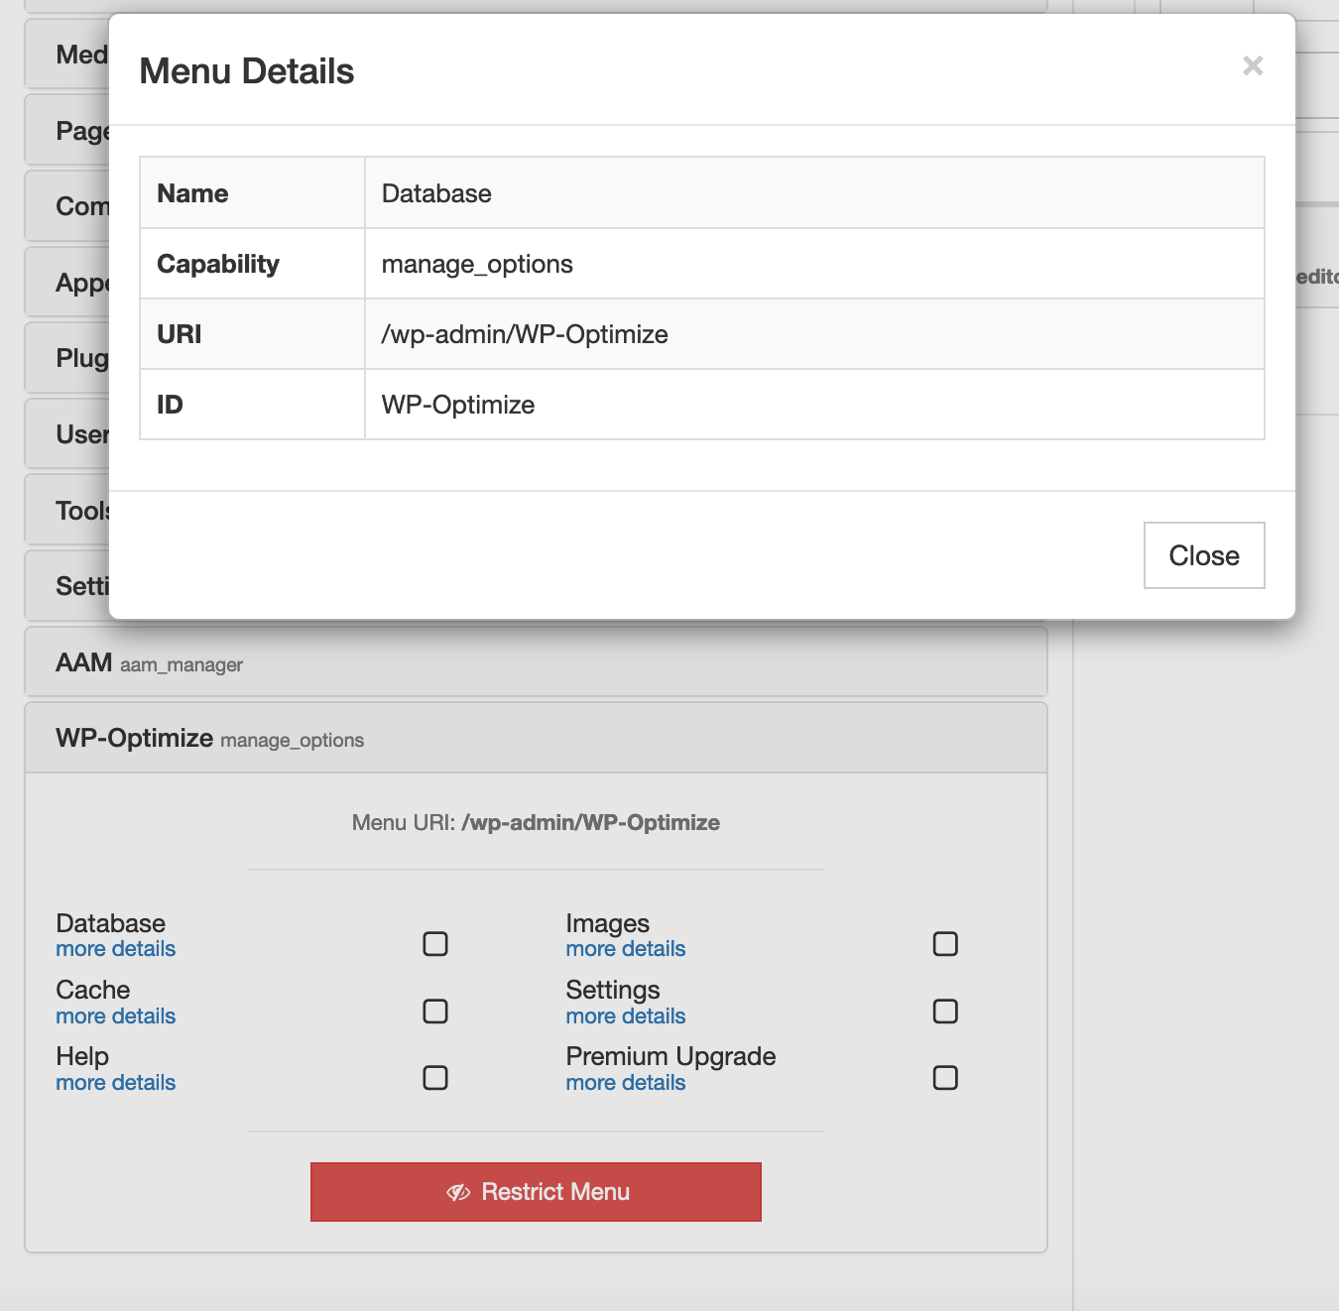1339x1311 pixels.
Task: Check the Images restriction checkbox
Action: coord(944,943)
